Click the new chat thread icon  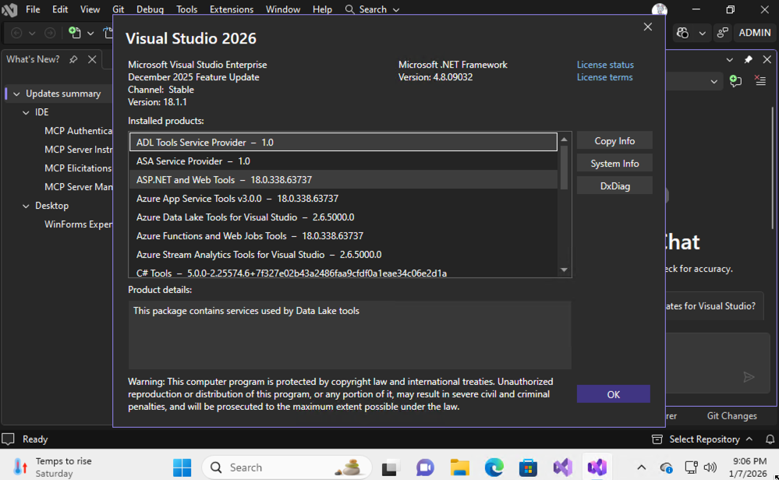click(x=735, y=81)
